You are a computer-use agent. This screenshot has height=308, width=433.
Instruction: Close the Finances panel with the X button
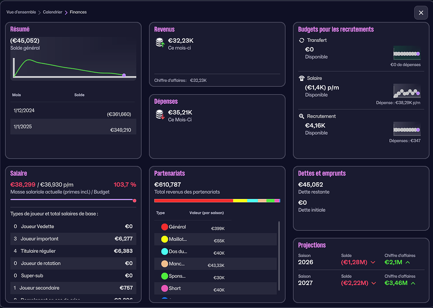[421, 13]
